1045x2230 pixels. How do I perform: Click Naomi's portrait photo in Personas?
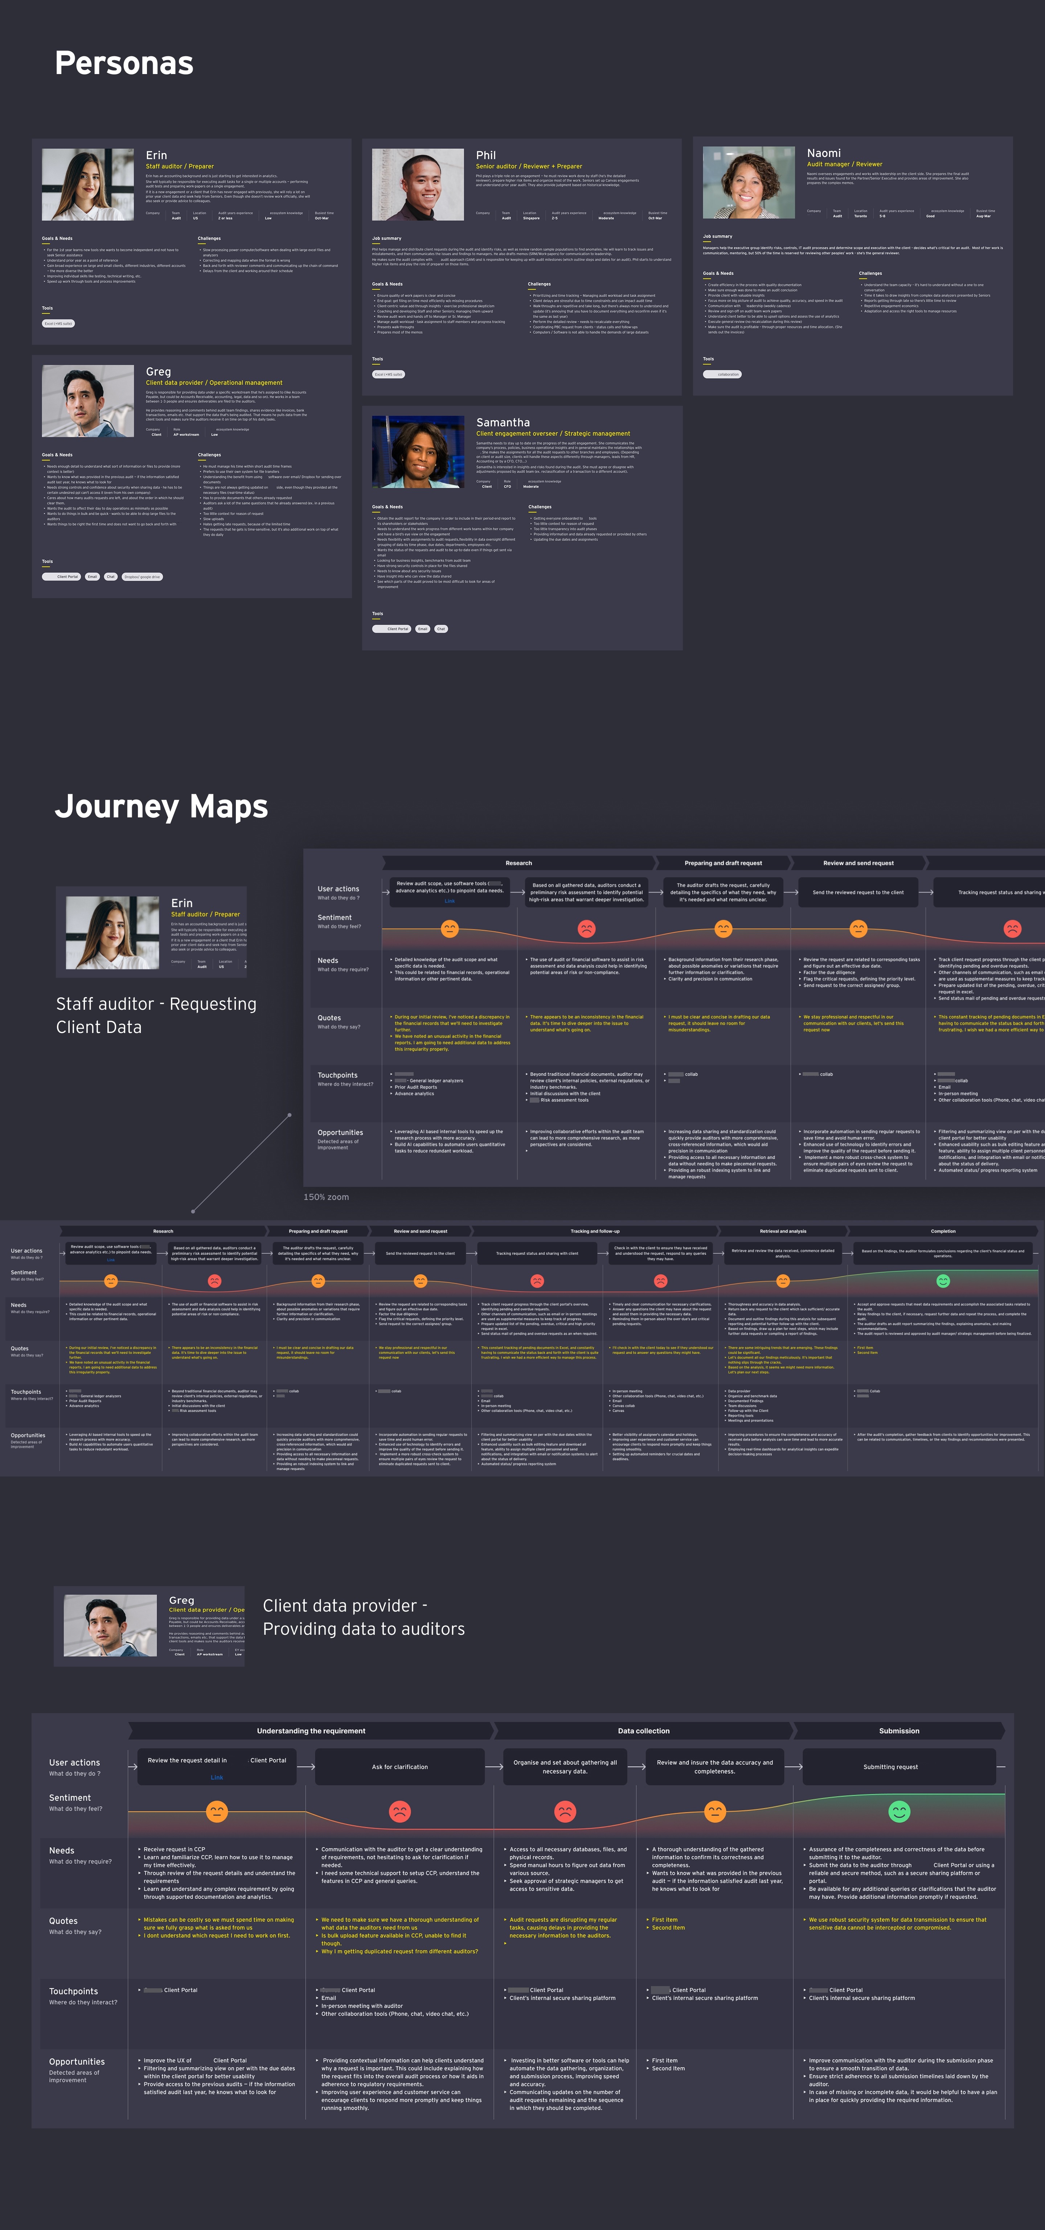[x=749, y=182]
